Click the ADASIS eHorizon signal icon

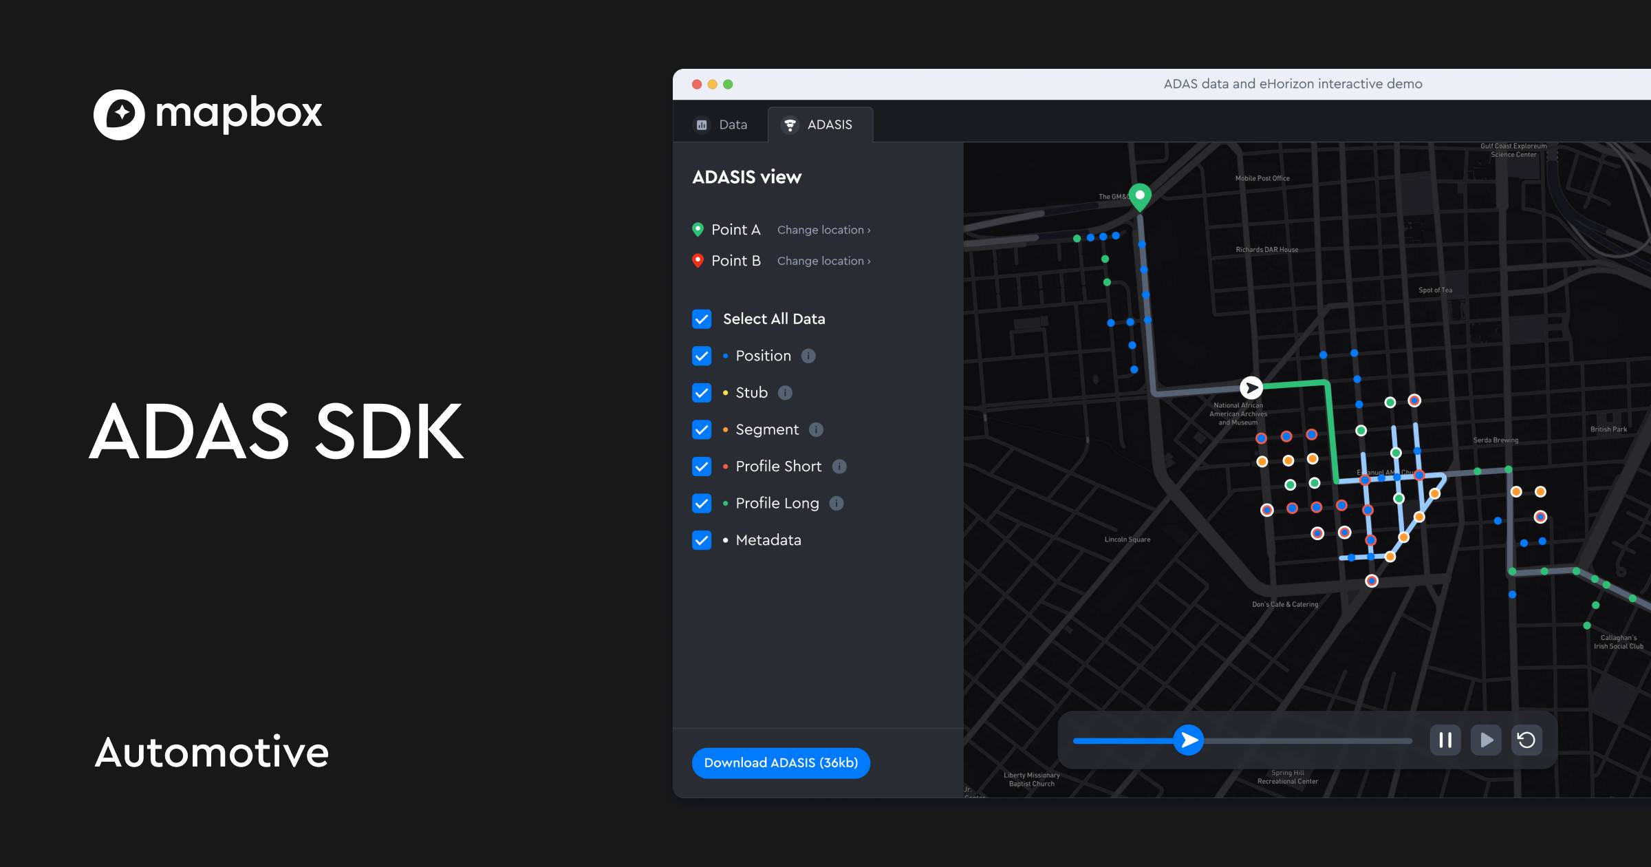[x=790, y=124]
